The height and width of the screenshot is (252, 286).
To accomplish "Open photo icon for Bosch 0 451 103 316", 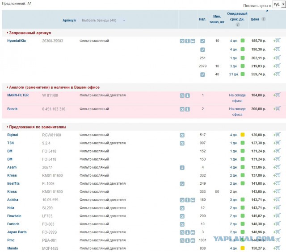I will (182, 109).
